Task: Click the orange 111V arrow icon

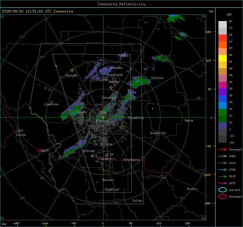Action: [222, 163]
